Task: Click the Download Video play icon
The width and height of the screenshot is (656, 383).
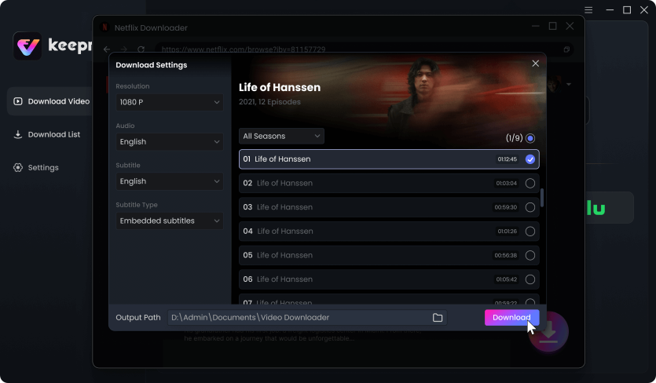Action: 17,101
